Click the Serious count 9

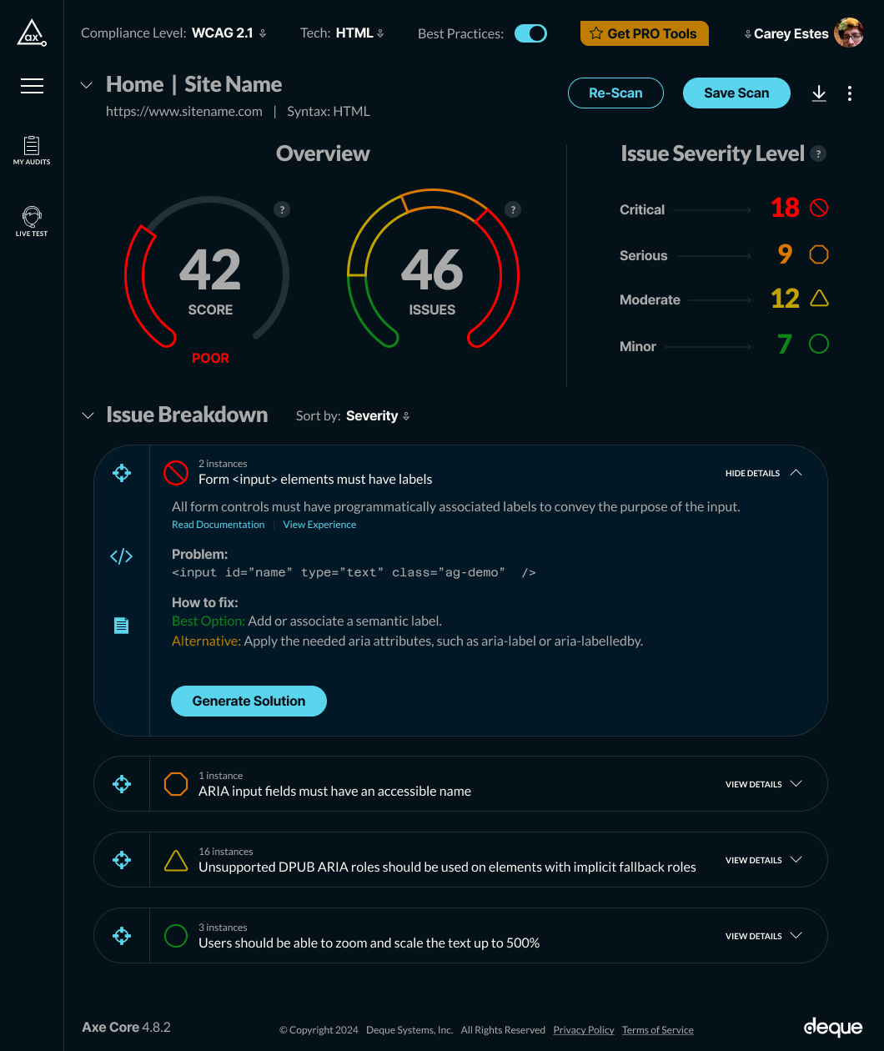point(785,254)
